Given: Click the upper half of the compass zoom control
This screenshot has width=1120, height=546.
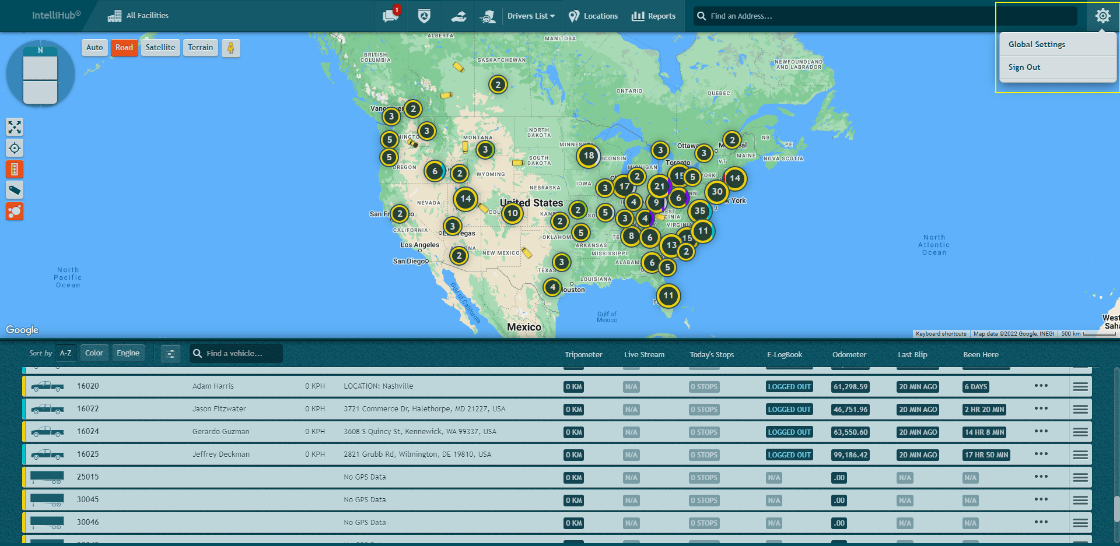Looking at the screenshot, I should (x=40, y=68).
